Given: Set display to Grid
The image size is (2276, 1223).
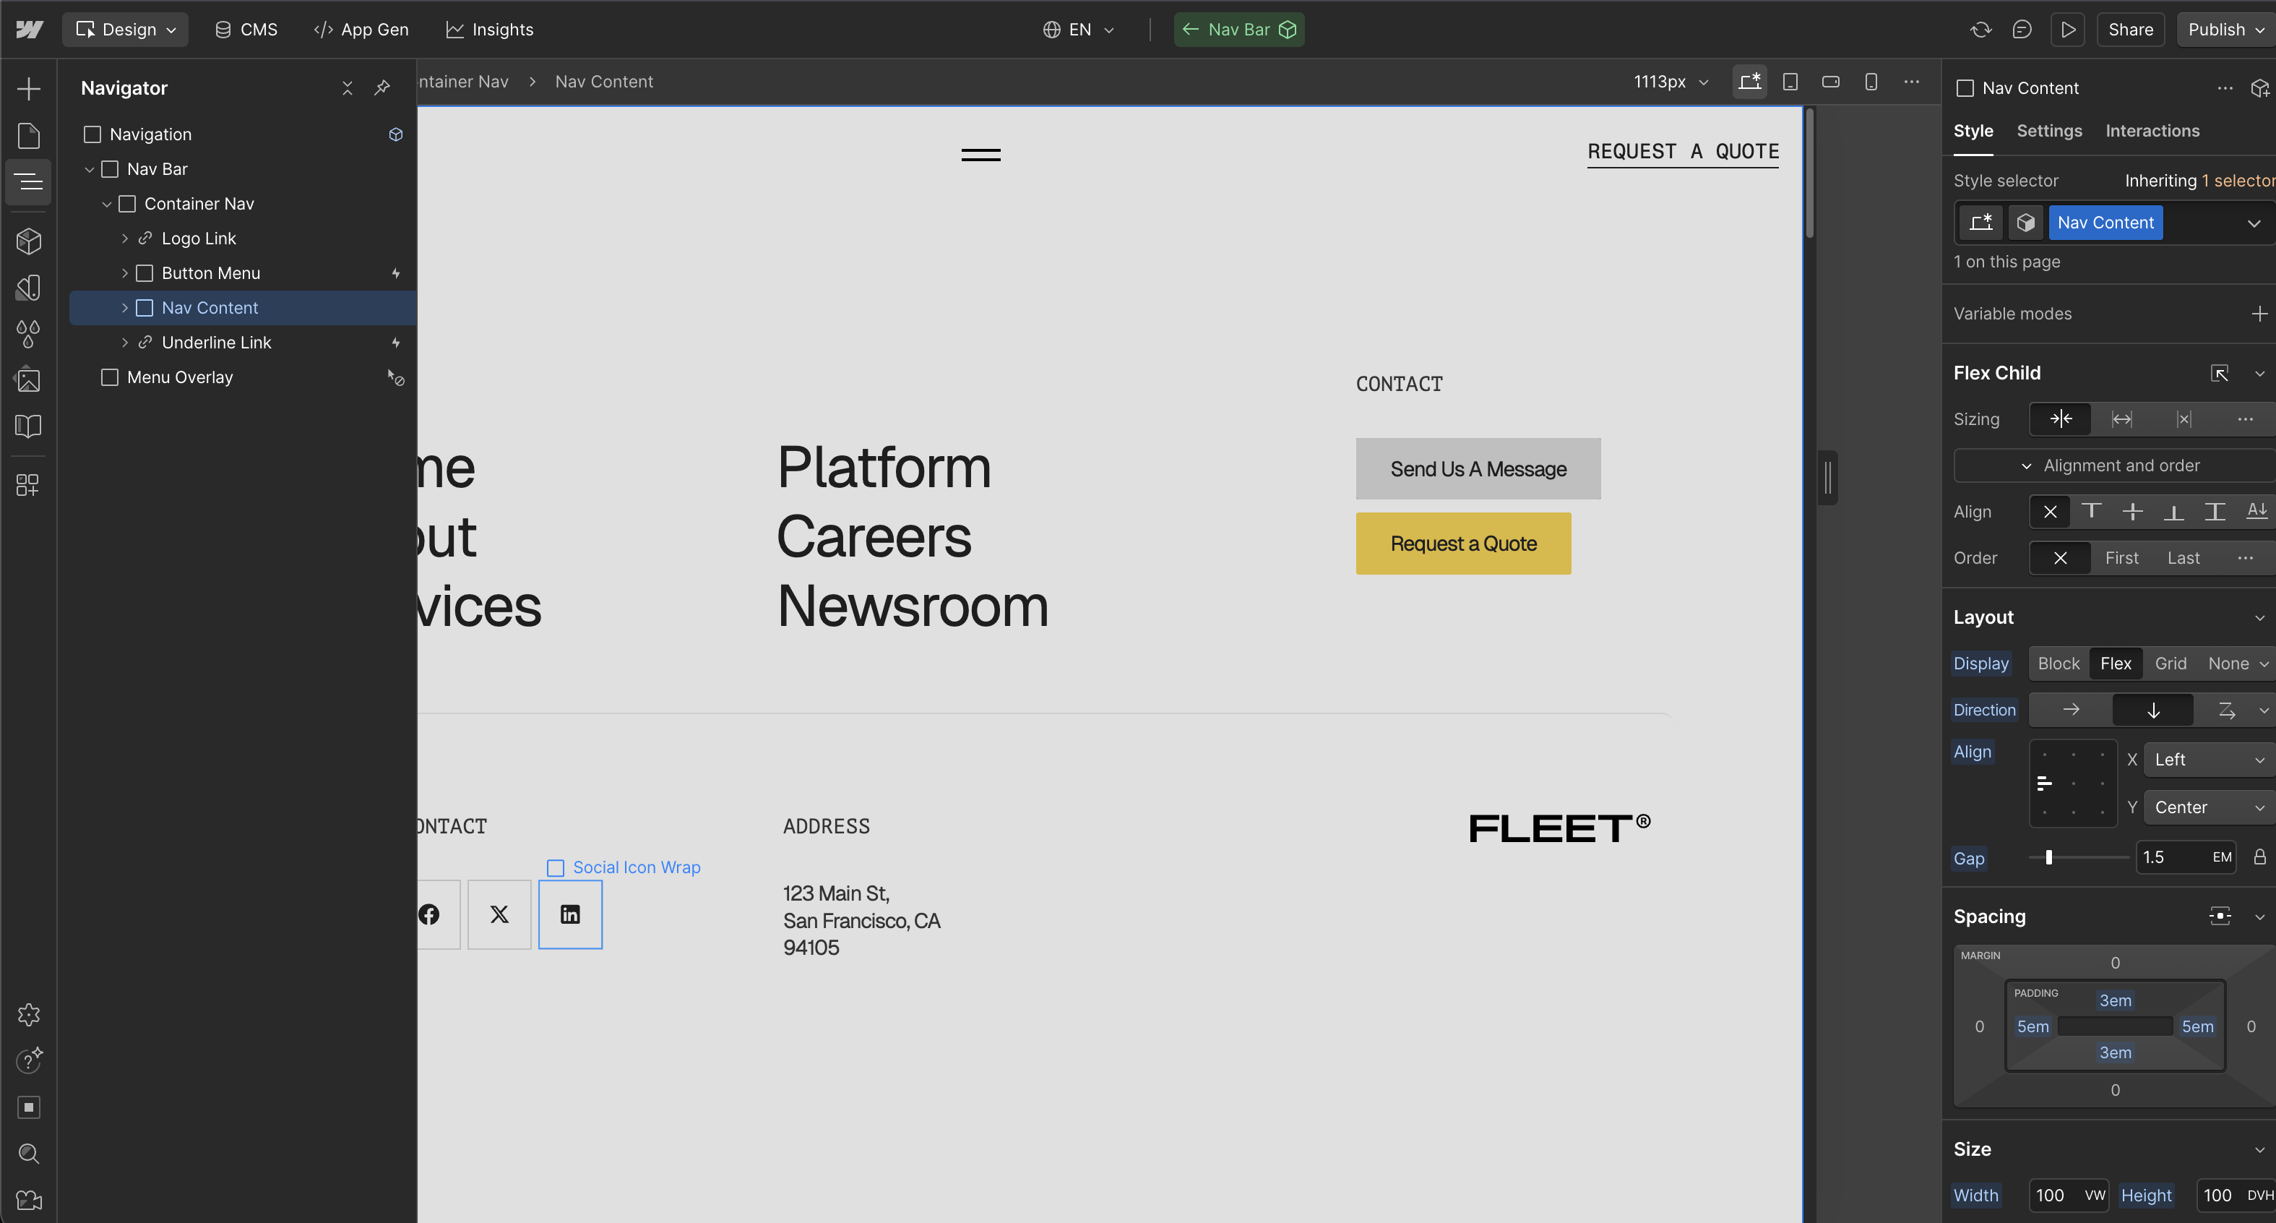Looking at the screenshot, I should click(2171, 664).
